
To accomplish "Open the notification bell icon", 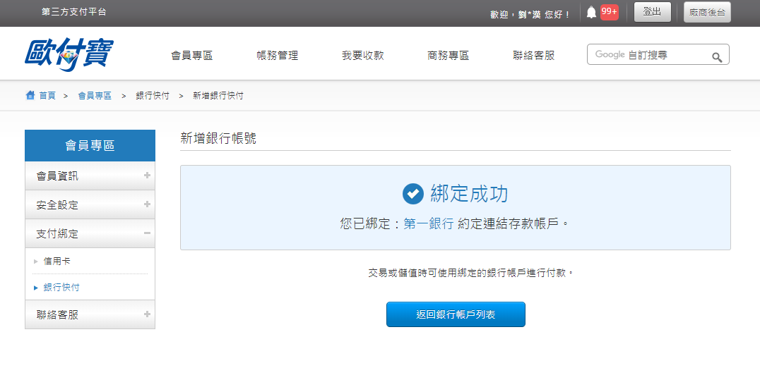I will coord(591,13).
